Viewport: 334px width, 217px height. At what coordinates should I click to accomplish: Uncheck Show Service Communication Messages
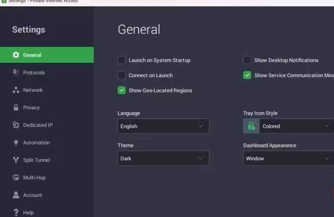pyautogui.click(x=247, y=75)
